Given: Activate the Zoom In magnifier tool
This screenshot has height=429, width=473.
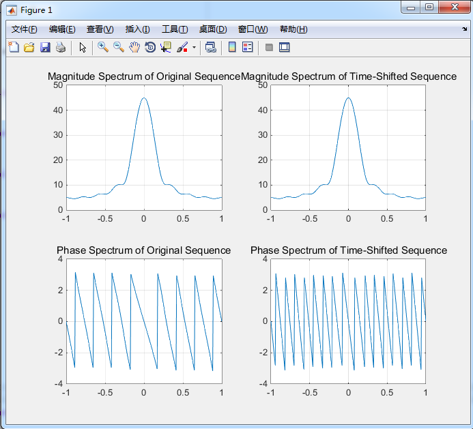Looking at the screenshot, I should [103, 47].
